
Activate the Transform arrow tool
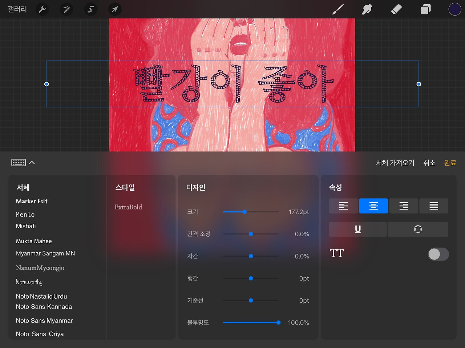click(115, 9)
